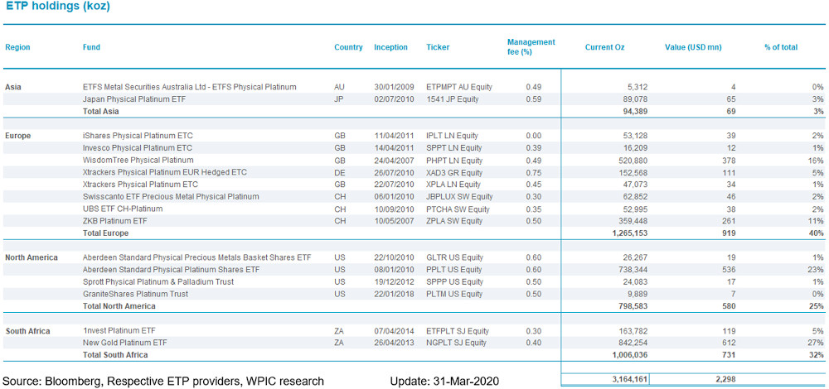The height and width of the screenshot is (389, 829).
Task: Select the 'Management fee (%)' column header
Action: click(531, 47)
